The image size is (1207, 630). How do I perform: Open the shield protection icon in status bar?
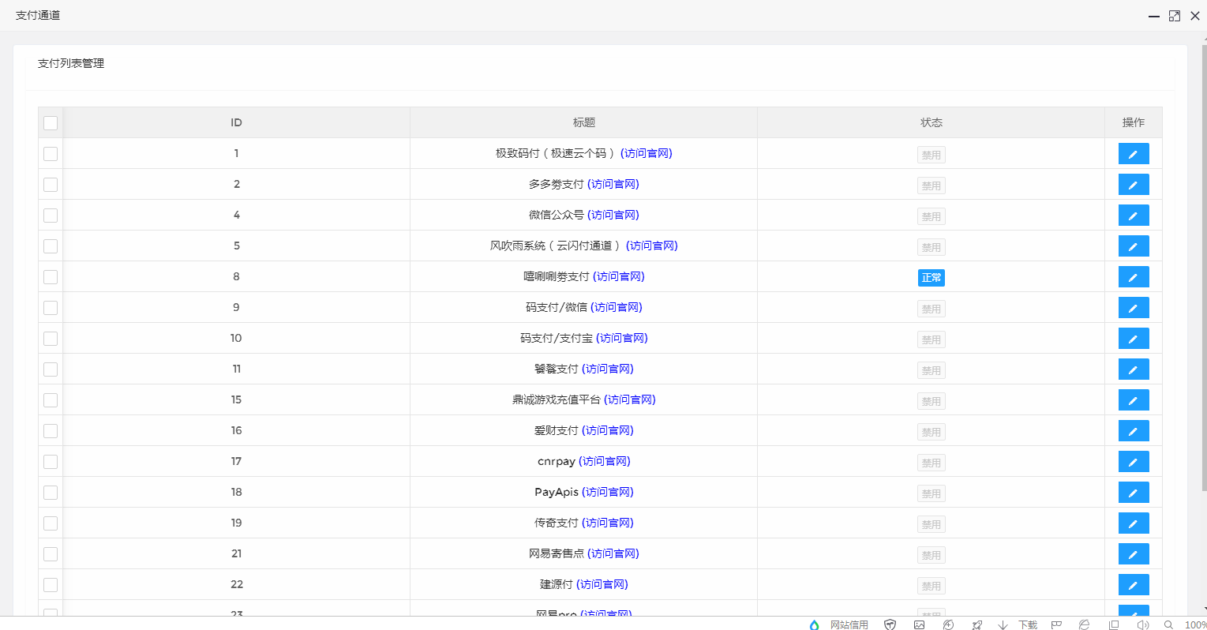coord(890,624)
